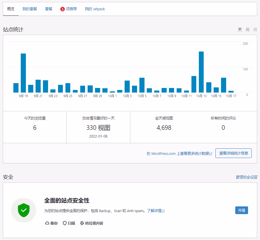Click the 防垃圾内容 anti-spam icon

(82, 223)
